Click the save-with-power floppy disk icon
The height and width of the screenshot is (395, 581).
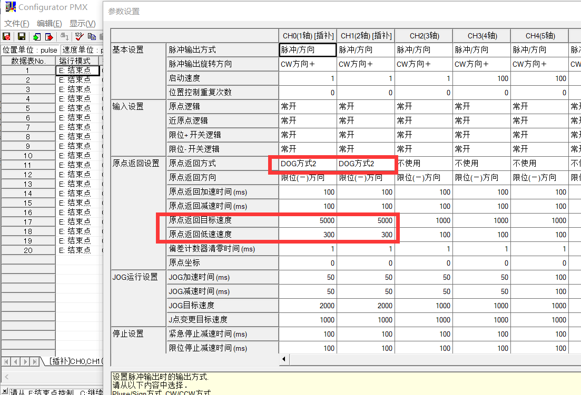click(7, 36)
